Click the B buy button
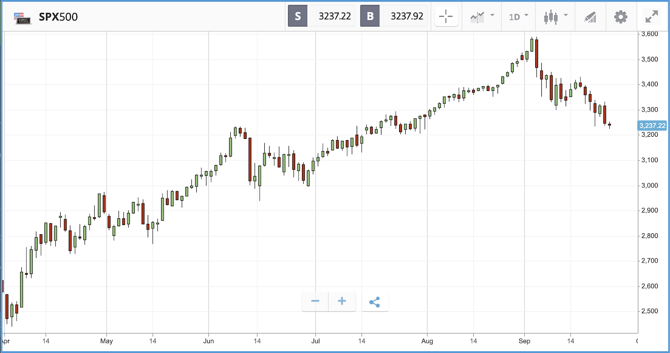Image resolution: width=670 pixels, height=353 pixels. pyautogui.click(x=370, y=16)
